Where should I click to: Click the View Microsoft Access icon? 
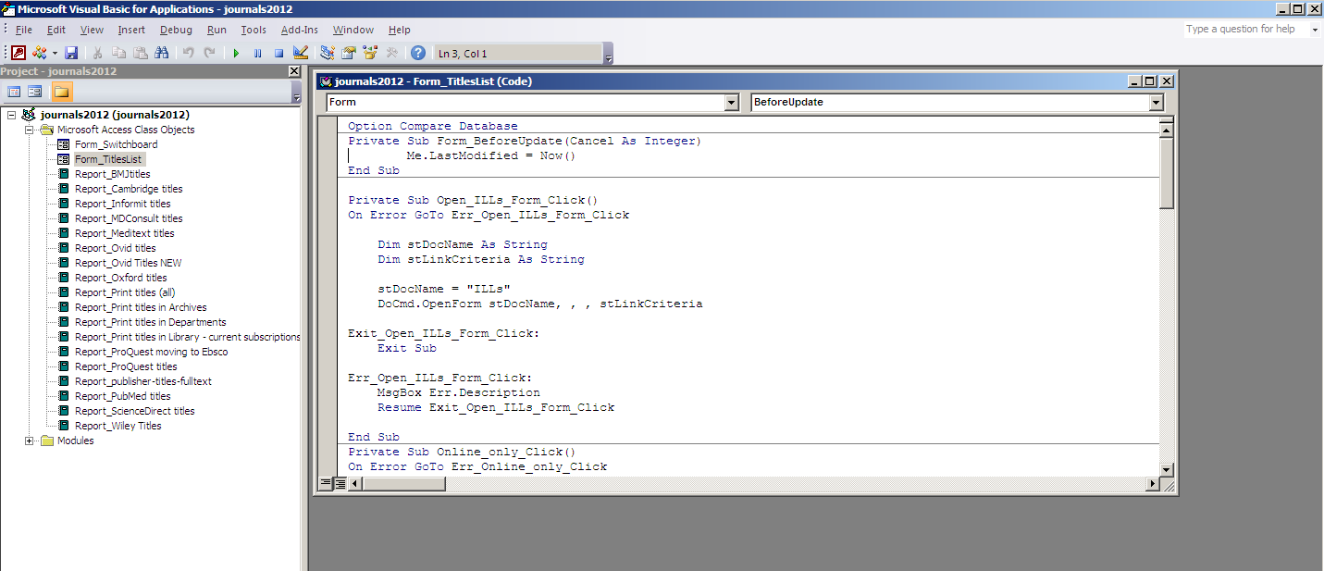click(x=19, y=54)
